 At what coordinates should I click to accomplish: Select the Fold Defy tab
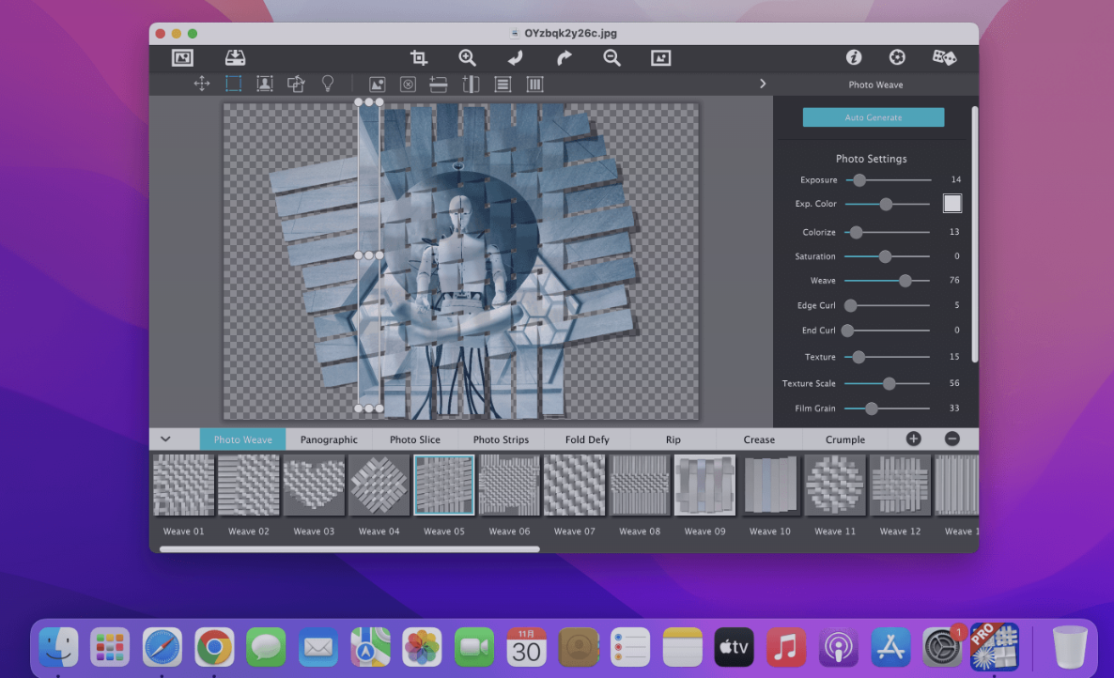[x=587, y=439]
